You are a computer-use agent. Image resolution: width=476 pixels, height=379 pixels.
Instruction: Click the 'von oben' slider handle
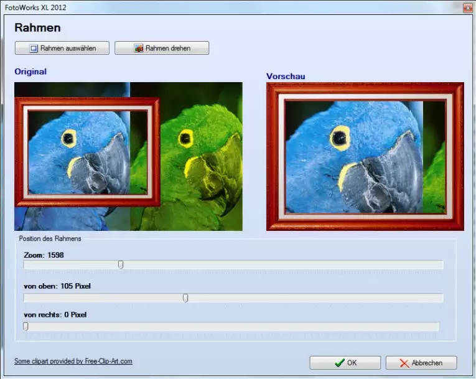pyautogui.click(x=185, y=298)
